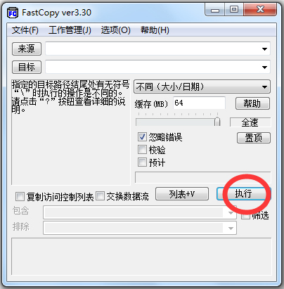Click the speed slider handle

[217, 122]
